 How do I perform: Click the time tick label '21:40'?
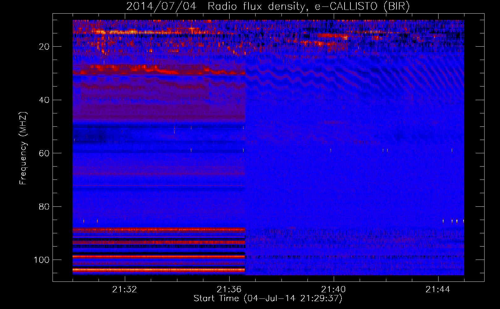click(333, 290)
